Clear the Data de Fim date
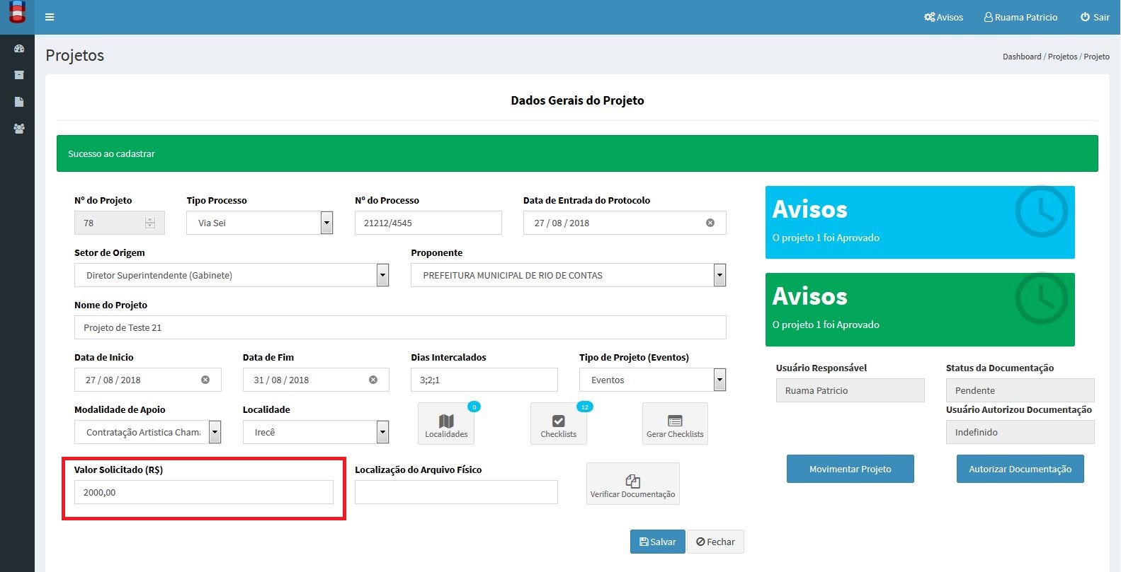This screenshot has width=1121, height=572. [x=373, y=380]
